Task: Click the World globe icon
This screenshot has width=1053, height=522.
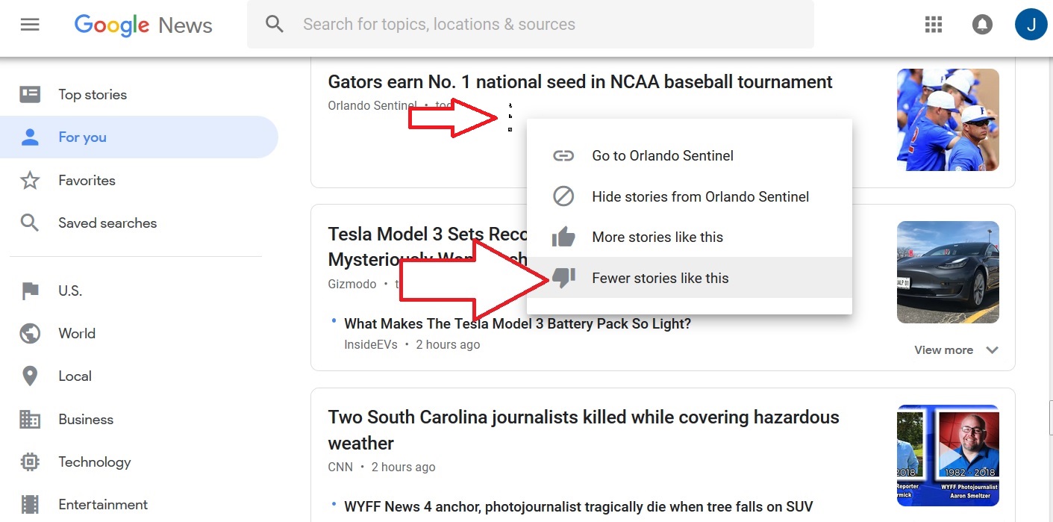Action: pyautogui.click(x=30, y=333)
